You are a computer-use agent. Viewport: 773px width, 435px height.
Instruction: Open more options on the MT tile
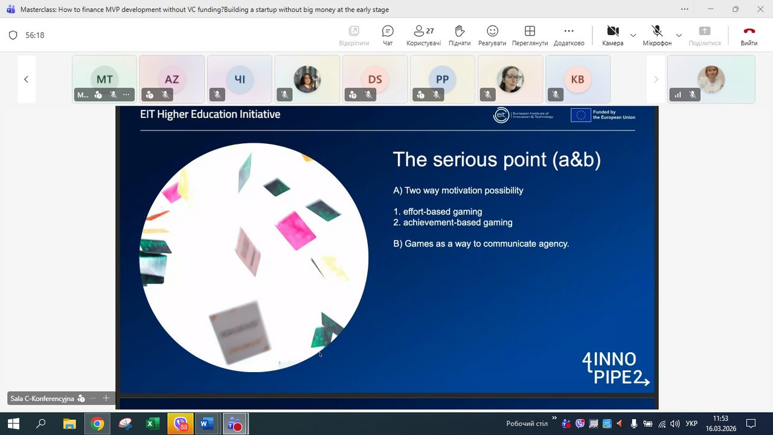tap(126, 95)
